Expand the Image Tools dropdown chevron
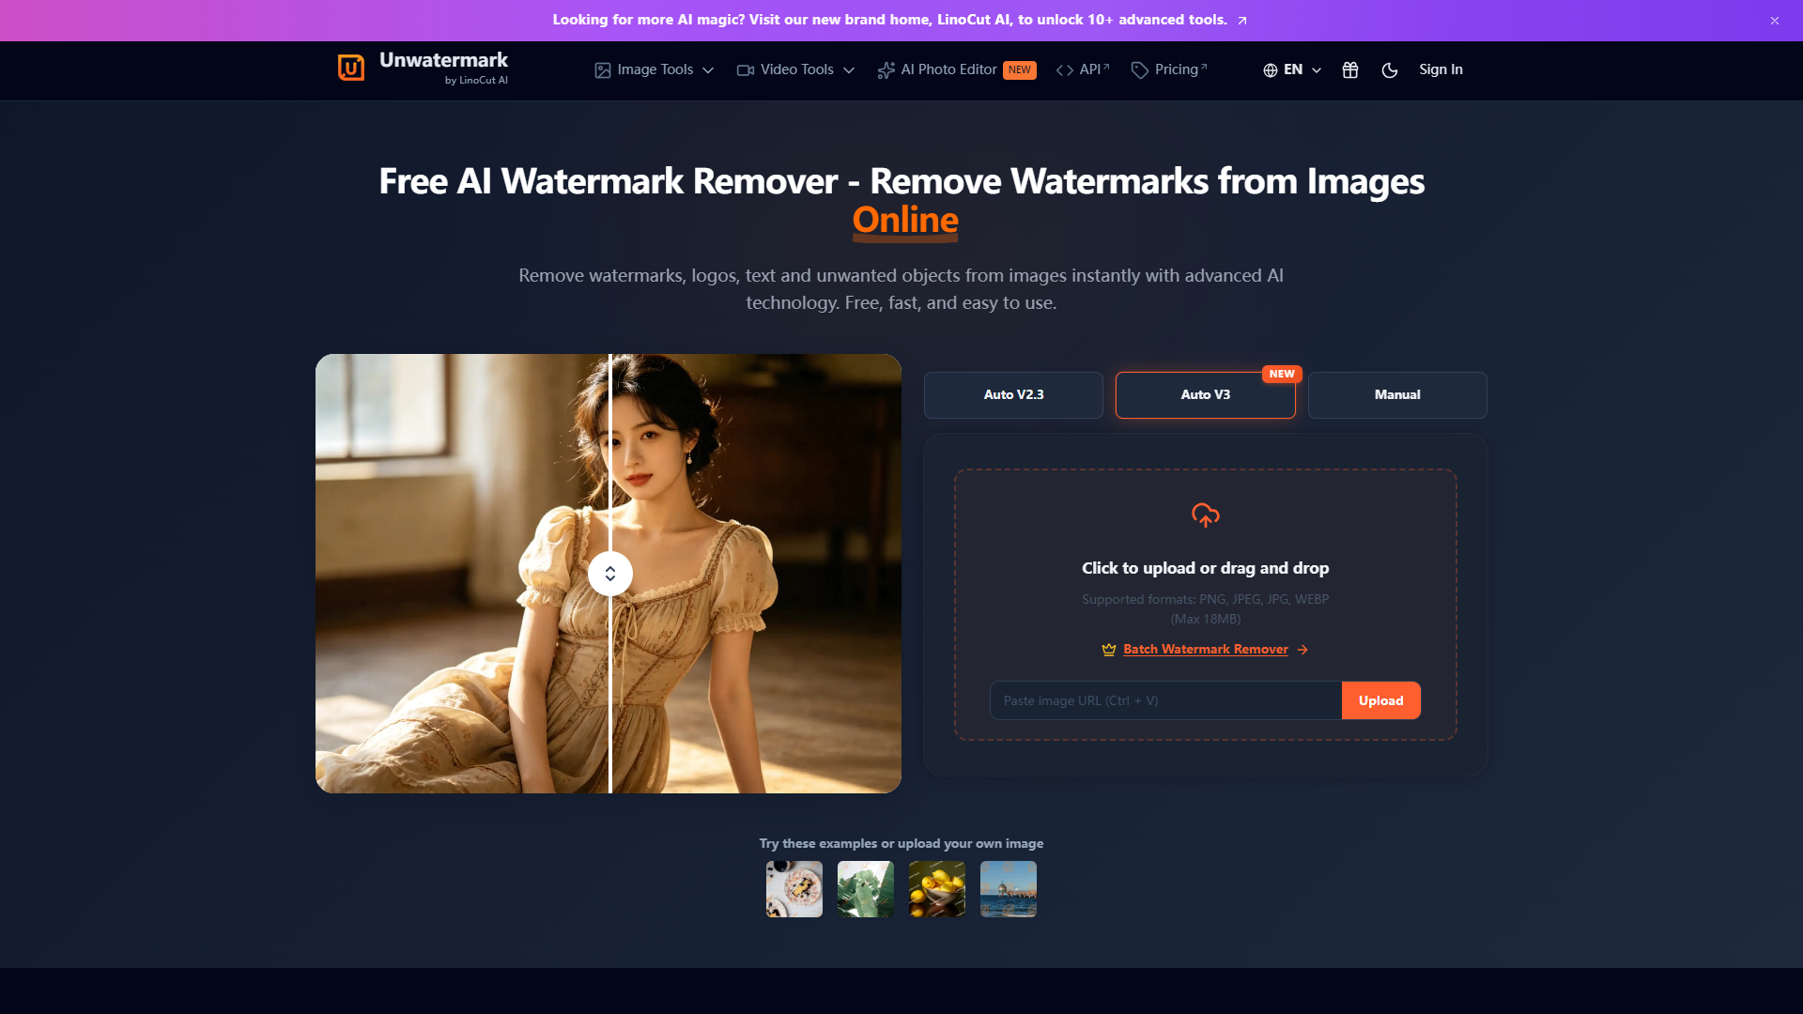Image resolution: width=1803 pixels, height=1014 pixels. [x=708, y=70]
